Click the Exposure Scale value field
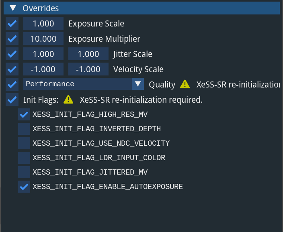Screen dimensions: 283x232 click(43, 24)
